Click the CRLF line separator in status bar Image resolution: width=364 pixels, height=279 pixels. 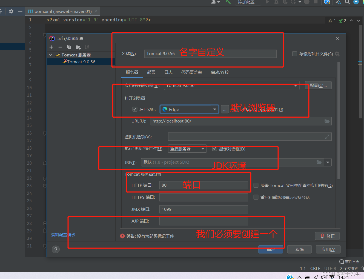coord(315,269)
